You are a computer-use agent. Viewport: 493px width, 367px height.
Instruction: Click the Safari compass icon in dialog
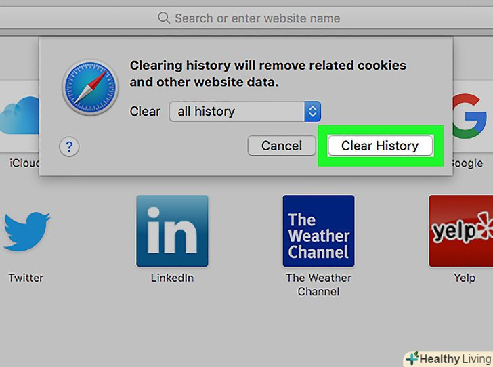(x=90, y=87)
